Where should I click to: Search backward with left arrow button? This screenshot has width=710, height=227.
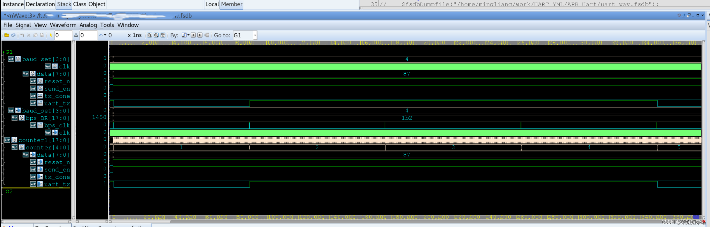point(193,35)
